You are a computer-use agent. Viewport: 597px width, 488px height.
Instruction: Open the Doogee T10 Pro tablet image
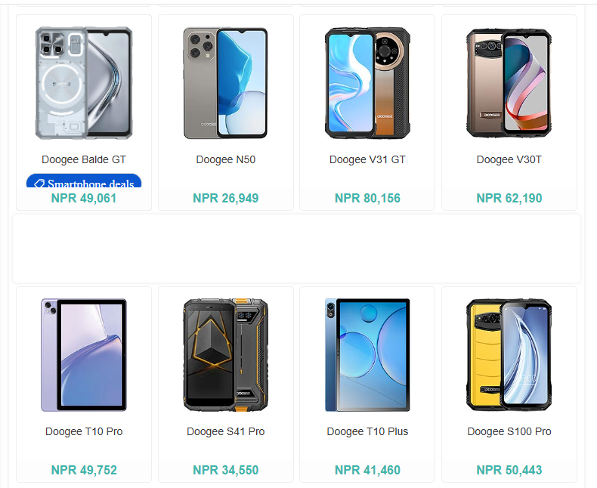(84, 355)
